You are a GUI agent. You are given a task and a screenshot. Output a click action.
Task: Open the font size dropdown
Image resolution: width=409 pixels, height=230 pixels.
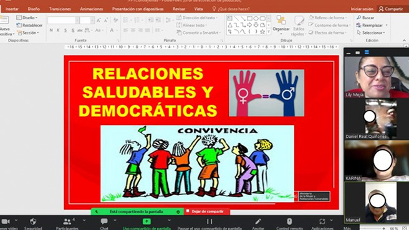(92, 20)
